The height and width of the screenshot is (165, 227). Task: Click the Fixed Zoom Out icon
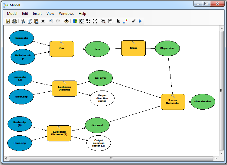[95, 21]
